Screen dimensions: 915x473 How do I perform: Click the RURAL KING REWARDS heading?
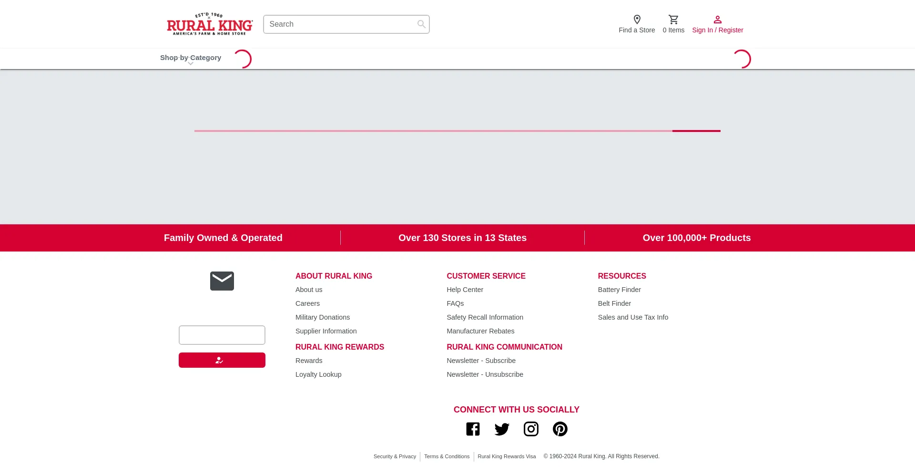pyautogui.click(x=340, y=347)
